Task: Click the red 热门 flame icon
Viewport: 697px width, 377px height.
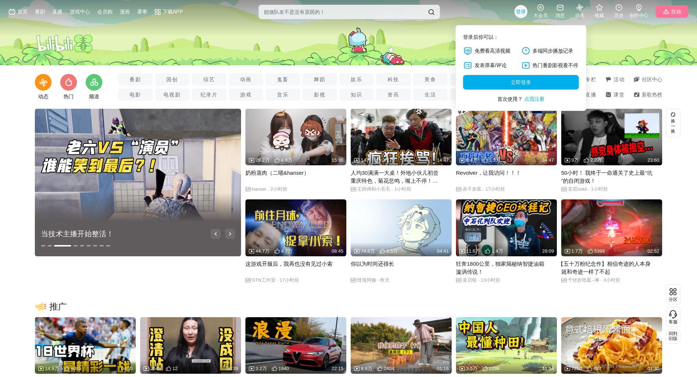Action: (x=69, y=82)
